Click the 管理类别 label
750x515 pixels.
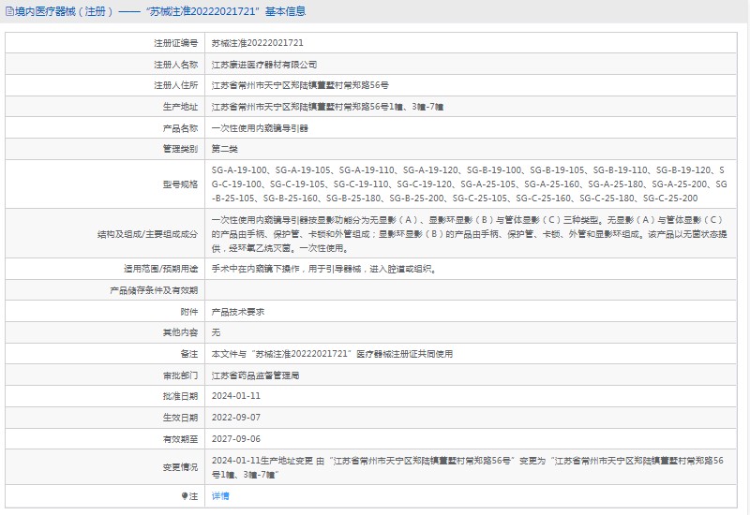click(180, 149)
